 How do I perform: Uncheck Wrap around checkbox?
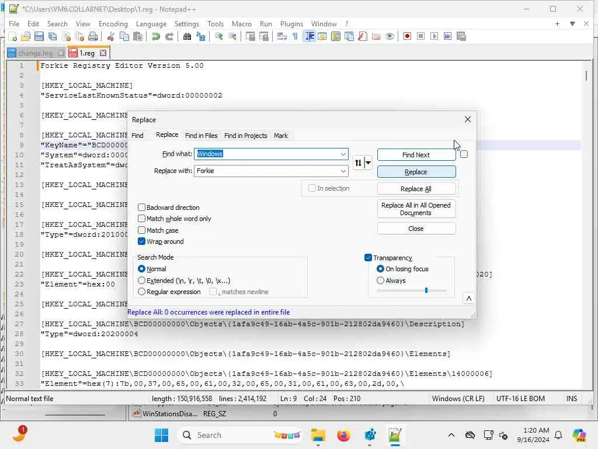pyautogui.click(x=141, y=241)
